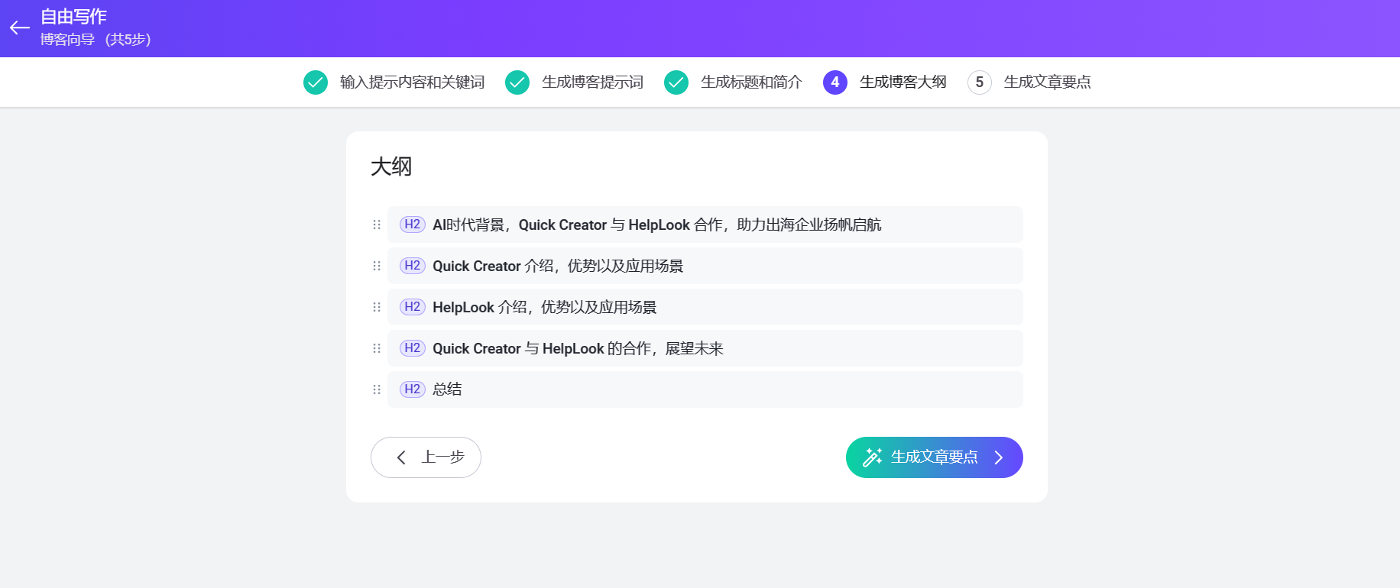Click the back arrow next to 自由写作
1400x588 pixels.
click(19, 28)
